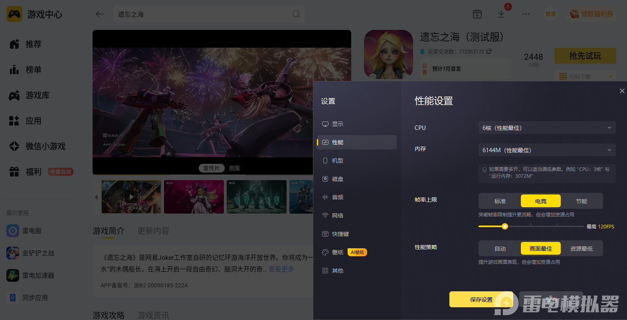Open the calendar check-in icon
This screenshot has height=320, width=627.
477,14
